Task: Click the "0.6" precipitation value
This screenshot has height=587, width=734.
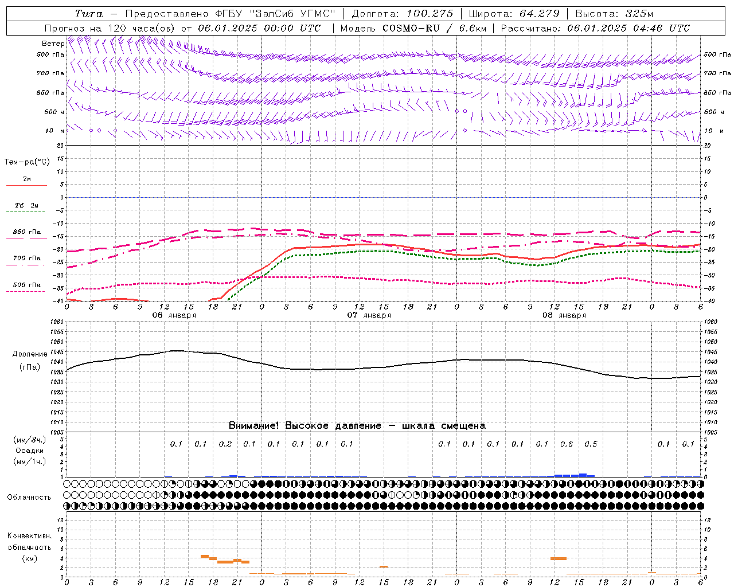Action: coord(567,444)
